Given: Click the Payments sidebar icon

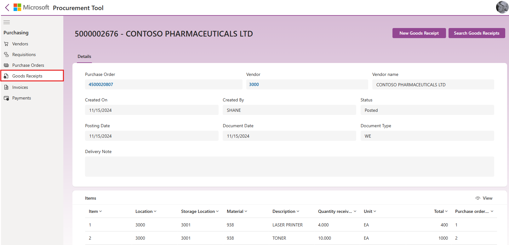Looking at the screenshot, I should click(x=6, y=98).
